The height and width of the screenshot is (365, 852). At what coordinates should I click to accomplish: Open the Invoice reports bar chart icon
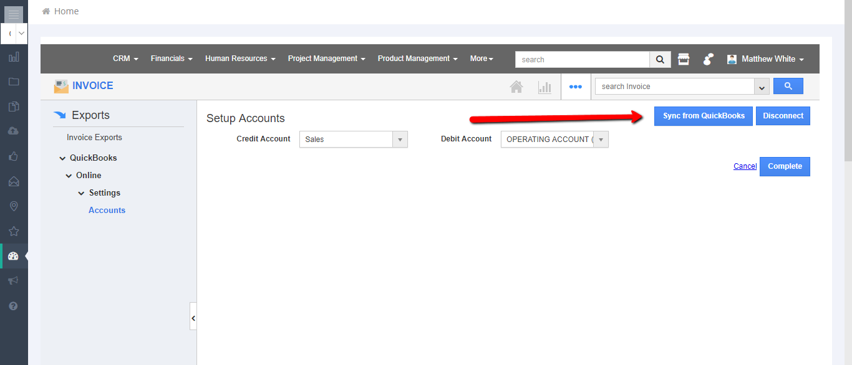click(545, 87)
